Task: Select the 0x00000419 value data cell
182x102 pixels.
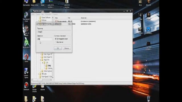Action: point(86,24)
